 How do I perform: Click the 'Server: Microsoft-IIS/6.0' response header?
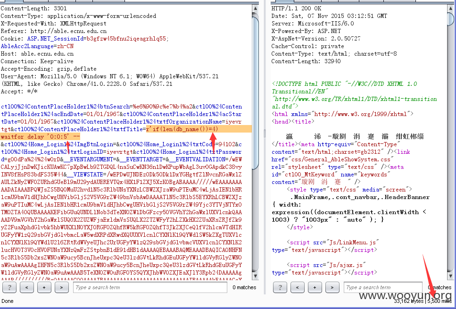pyautogui.click(x=313, y=24)
